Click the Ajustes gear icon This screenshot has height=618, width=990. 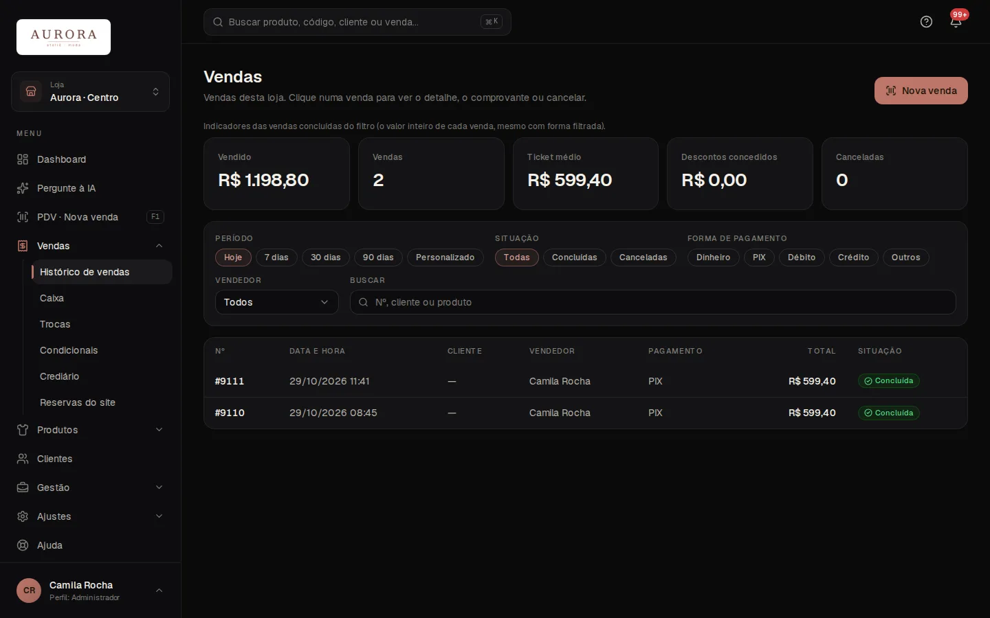click(23, 516)
